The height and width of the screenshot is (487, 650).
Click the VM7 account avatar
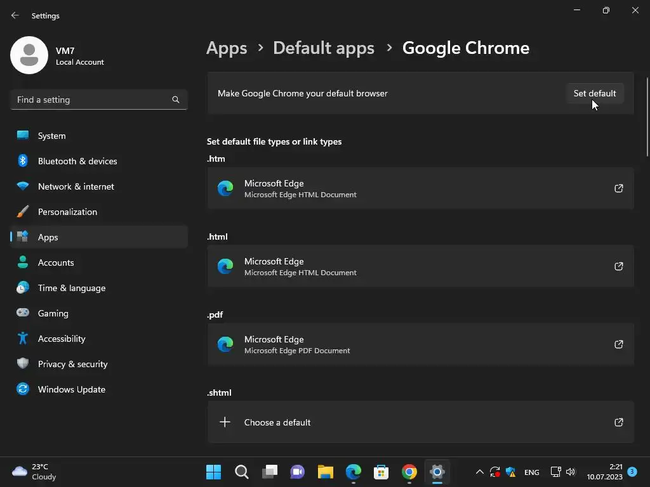tap(29, 55)
